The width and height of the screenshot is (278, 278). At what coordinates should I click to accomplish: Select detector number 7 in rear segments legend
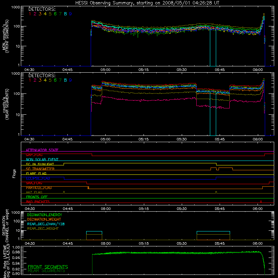coord(60,80)
